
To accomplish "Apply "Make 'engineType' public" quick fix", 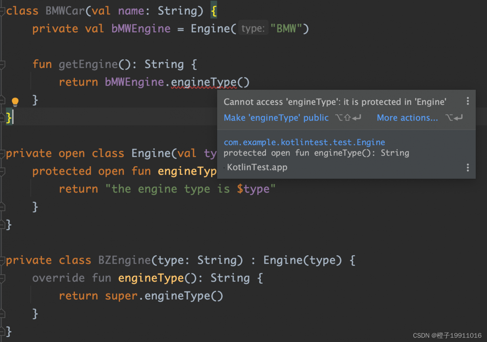I will (276, 118).
